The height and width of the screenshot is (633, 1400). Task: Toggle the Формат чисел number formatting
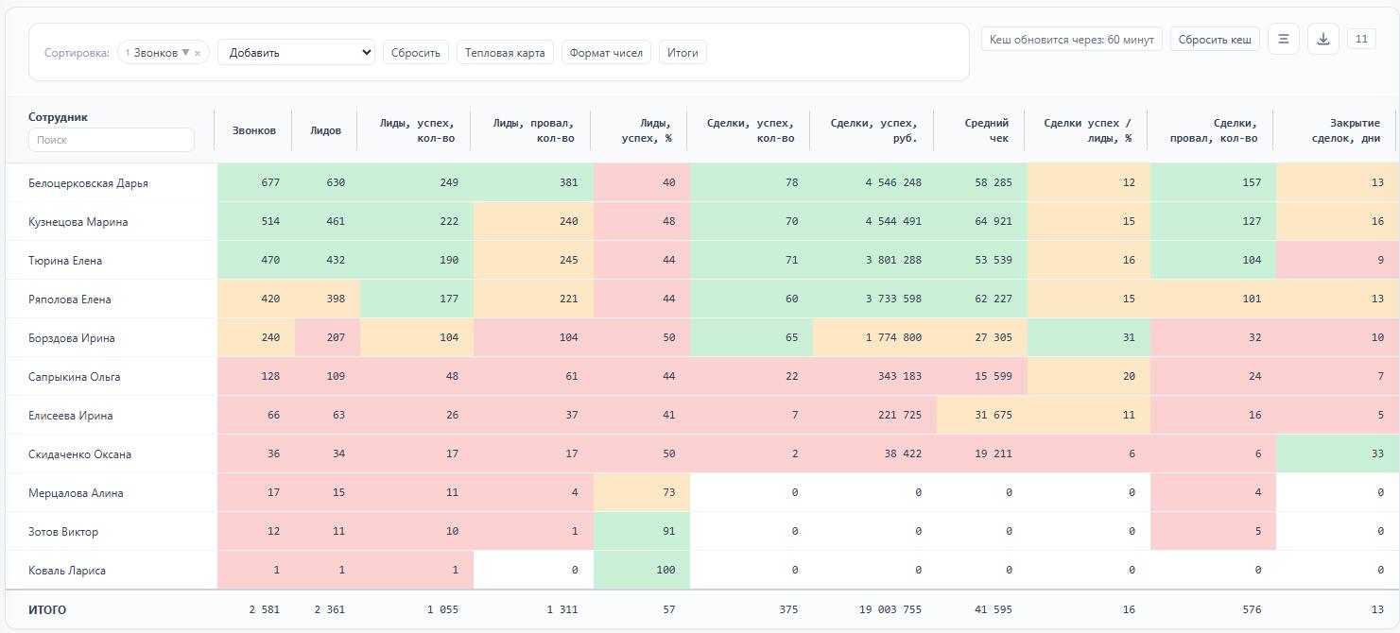[x=606, y=53]
